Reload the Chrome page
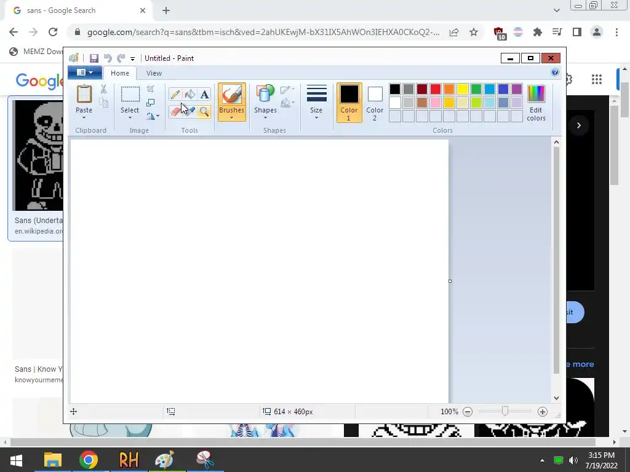630x472 pixels. click(x=53, y=32)
